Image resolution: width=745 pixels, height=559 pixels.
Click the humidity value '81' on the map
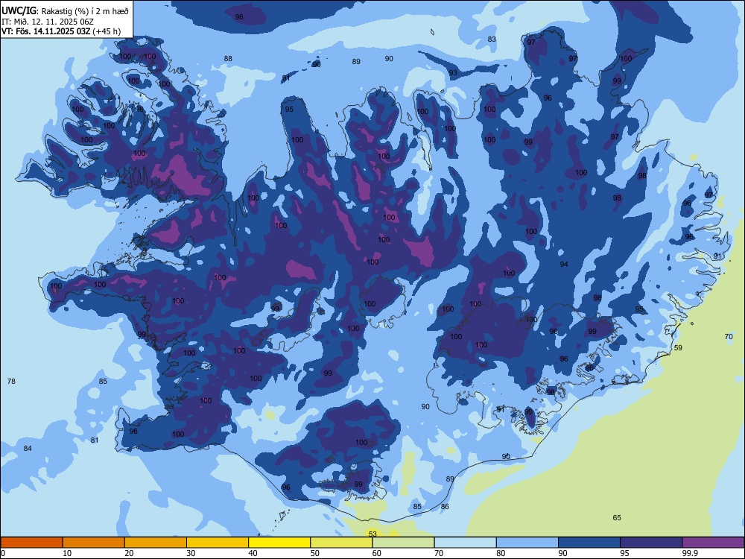click(95, 440)
